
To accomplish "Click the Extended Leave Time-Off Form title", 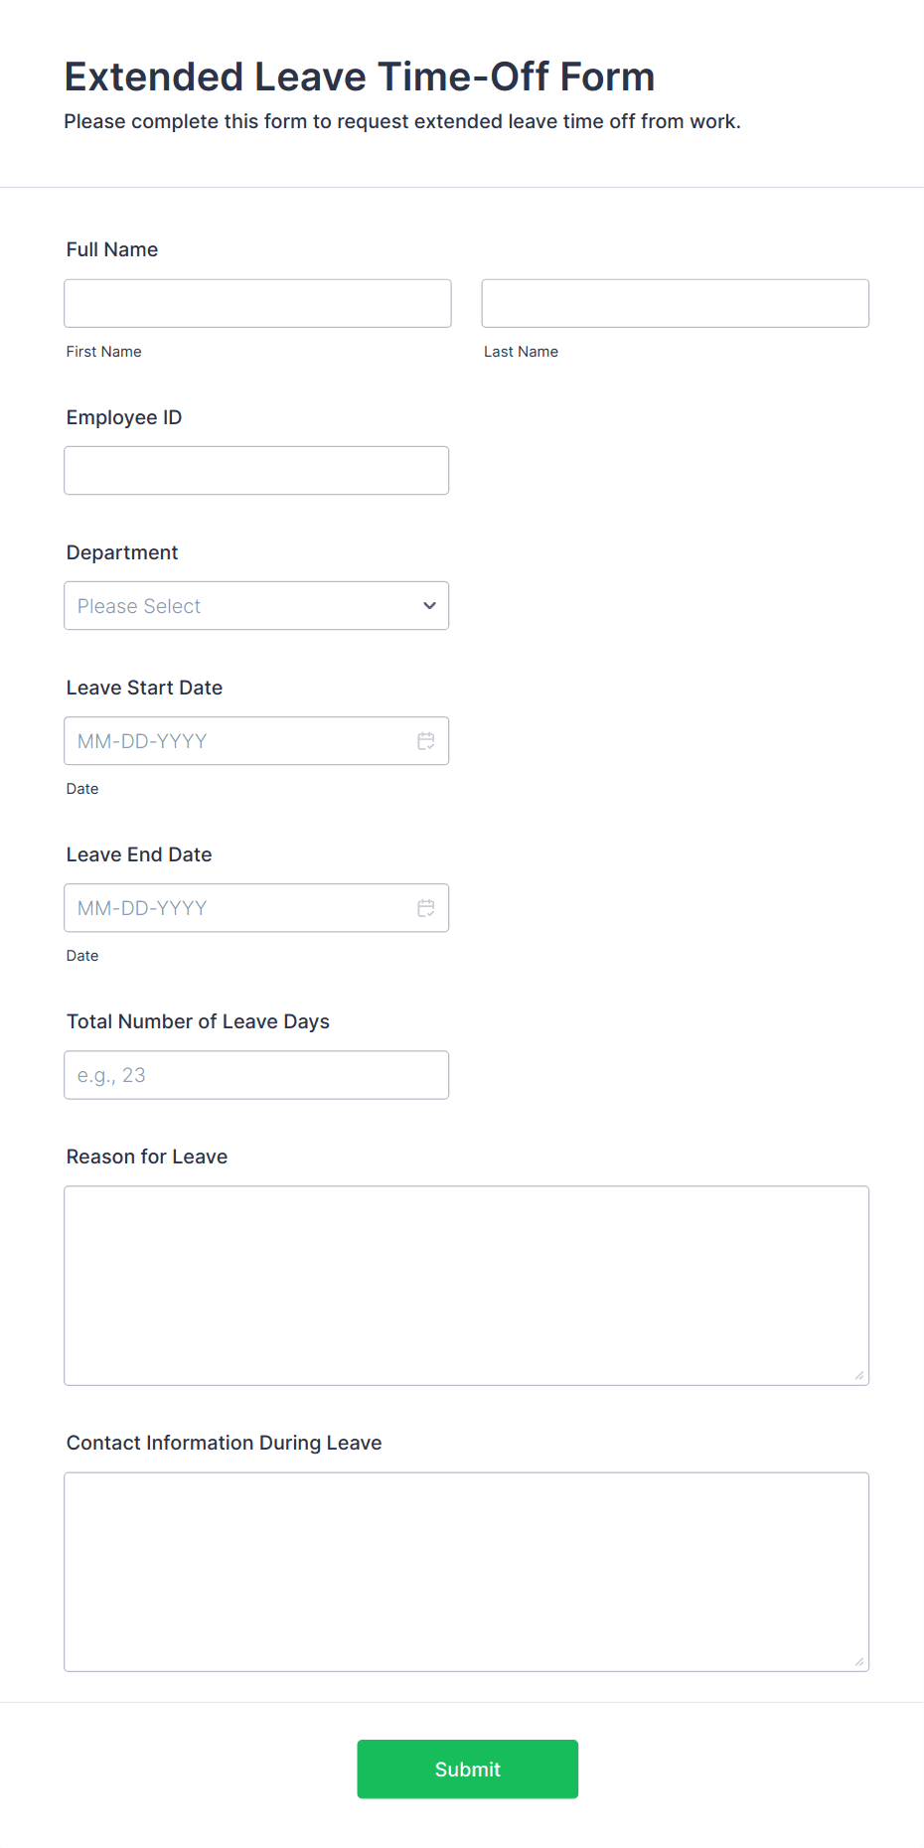I will (359, 77).
